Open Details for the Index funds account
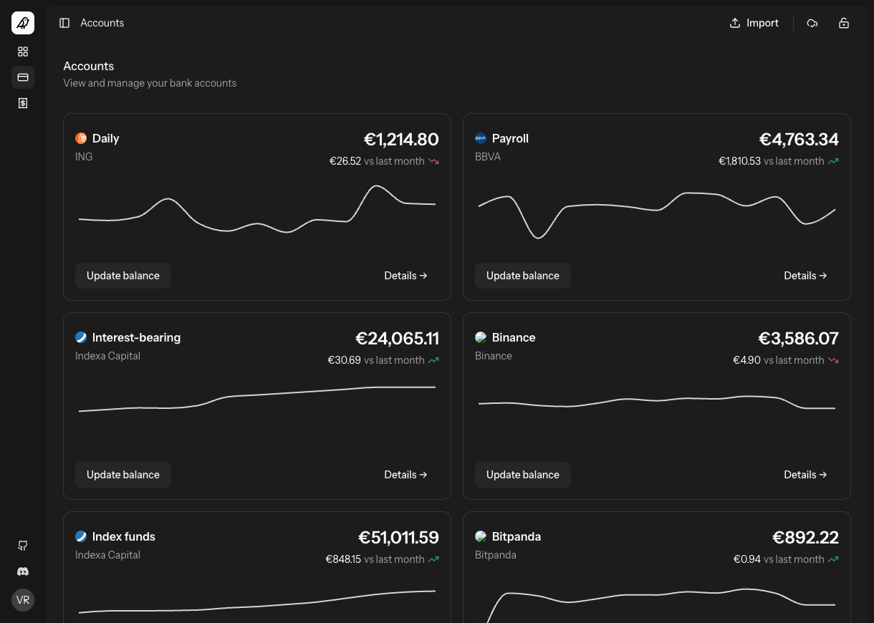874x623 pixels. coord(405,622)
